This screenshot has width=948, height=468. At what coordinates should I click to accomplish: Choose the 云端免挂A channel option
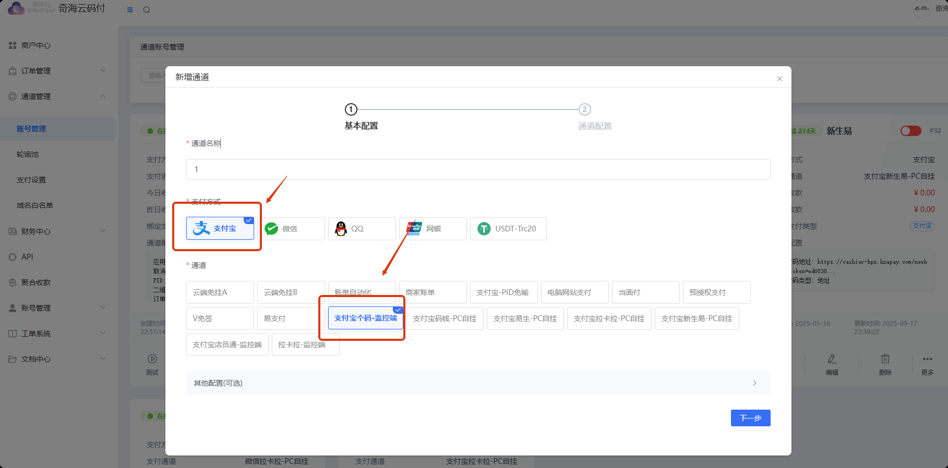[x=220, y=292]
